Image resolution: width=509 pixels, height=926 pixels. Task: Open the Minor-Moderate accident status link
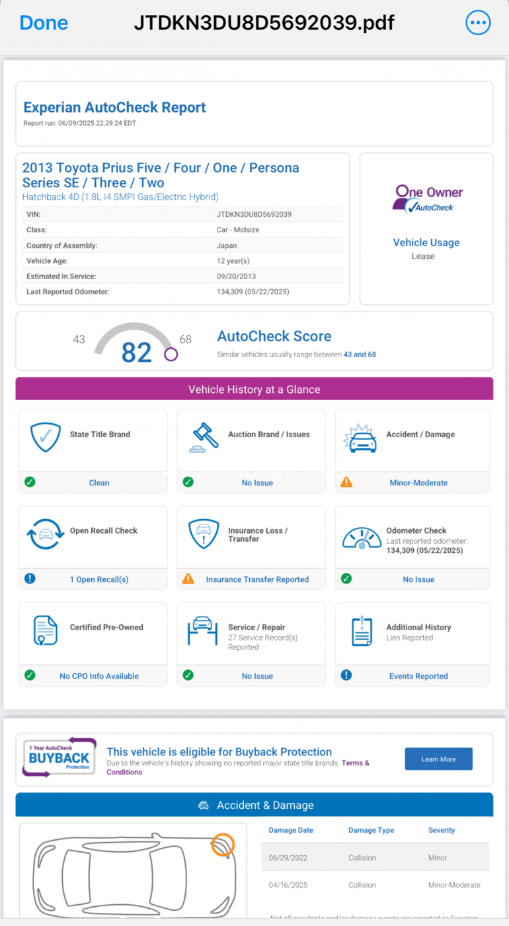point(418,483)
